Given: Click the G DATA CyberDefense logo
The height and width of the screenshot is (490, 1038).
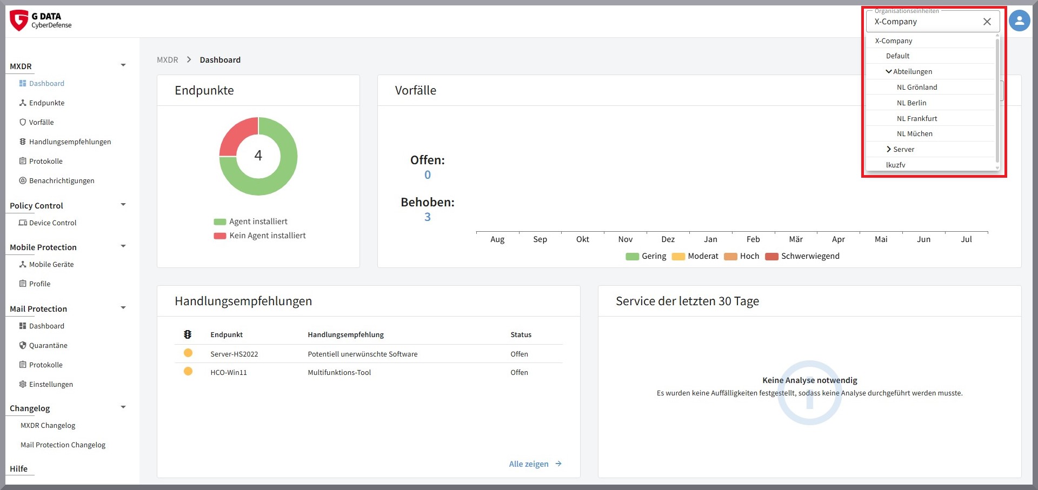Looking at the screenshot, I should tap(41, 21).
